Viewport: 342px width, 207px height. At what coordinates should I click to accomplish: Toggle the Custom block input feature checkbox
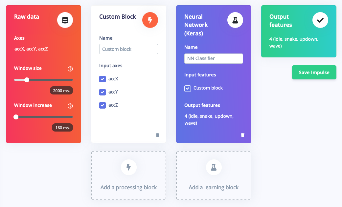coord(188,89)
